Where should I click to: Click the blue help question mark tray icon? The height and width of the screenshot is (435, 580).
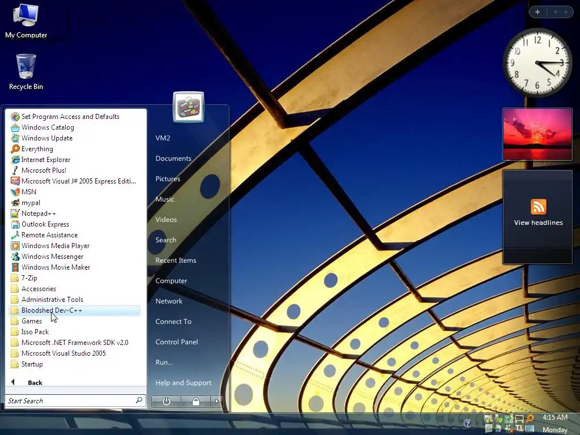[x=467, y=424]
